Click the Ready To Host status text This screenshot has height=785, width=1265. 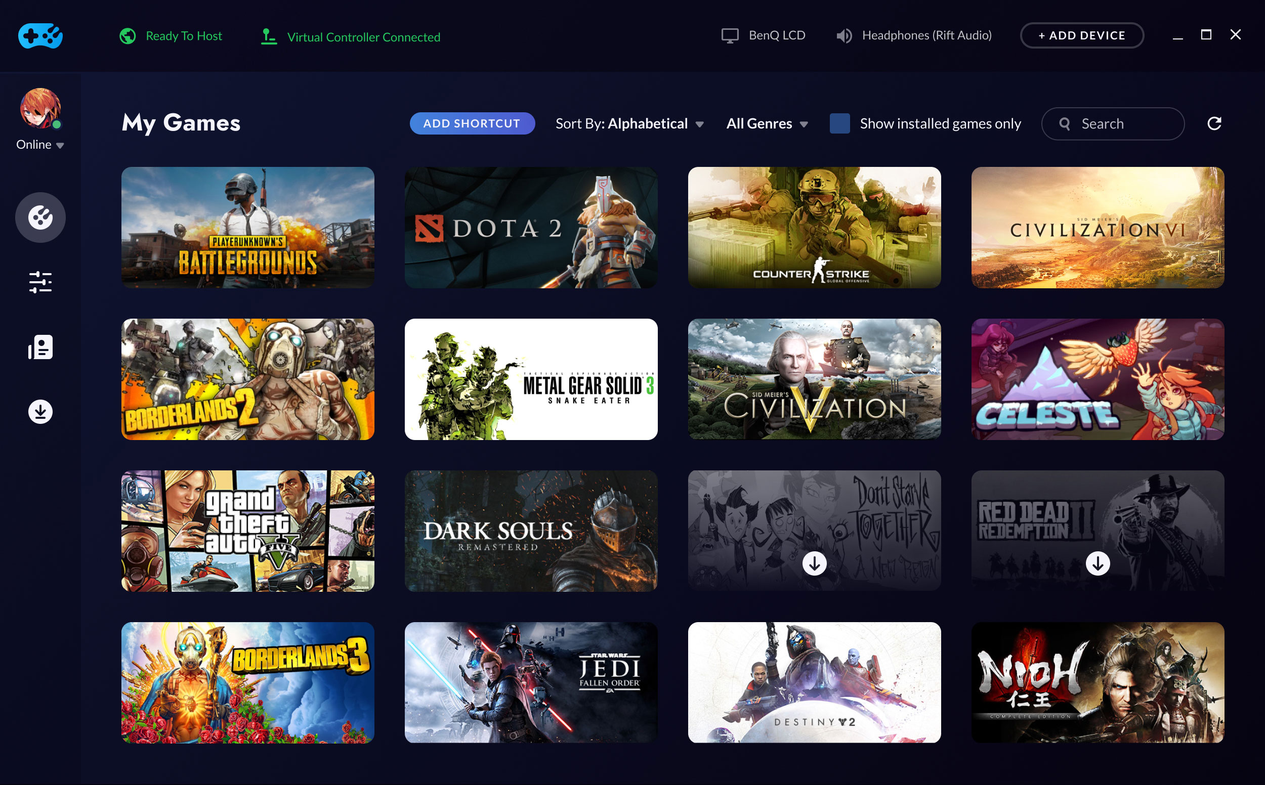[x=184, y=36]
